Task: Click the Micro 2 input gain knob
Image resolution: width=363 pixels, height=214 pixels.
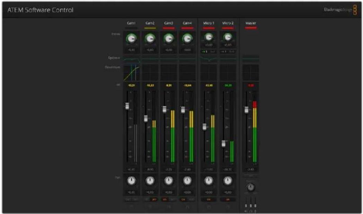Action: tap(228, 37)
